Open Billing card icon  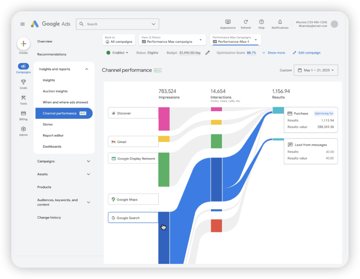click(24, 113)
